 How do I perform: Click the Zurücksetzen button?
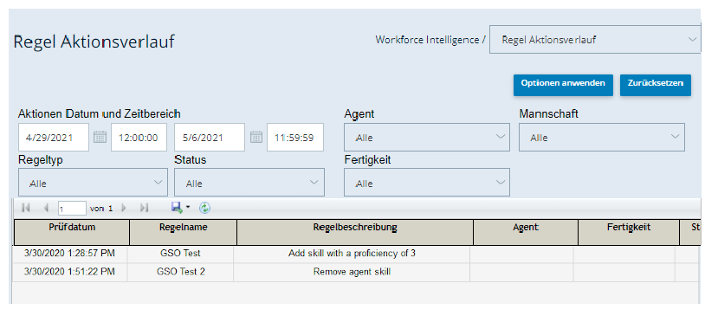(x=656, y=85)
